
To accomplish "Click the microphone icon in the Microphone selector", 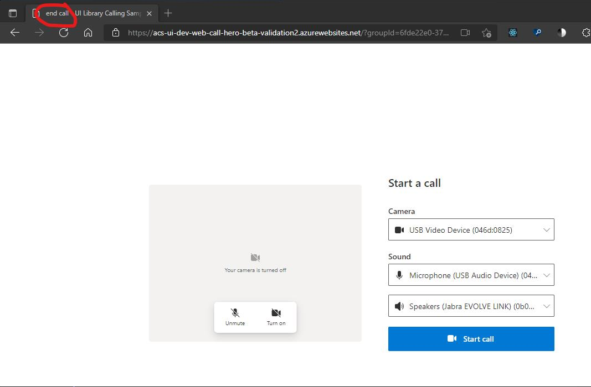I will (x=399, y=275).
